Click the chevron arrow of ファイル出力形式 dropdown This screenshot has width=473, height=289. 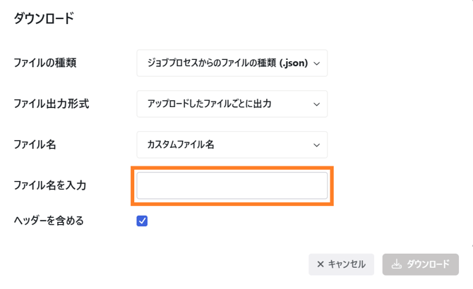click(316, 104)
